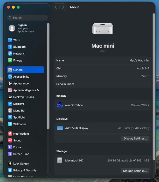Select the Sound speaker icon

pyautogui.click(x=10, y=140)
